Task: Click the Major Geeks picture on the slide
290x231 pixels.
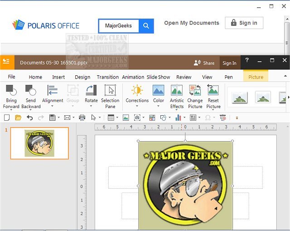Action: (185, 185)
